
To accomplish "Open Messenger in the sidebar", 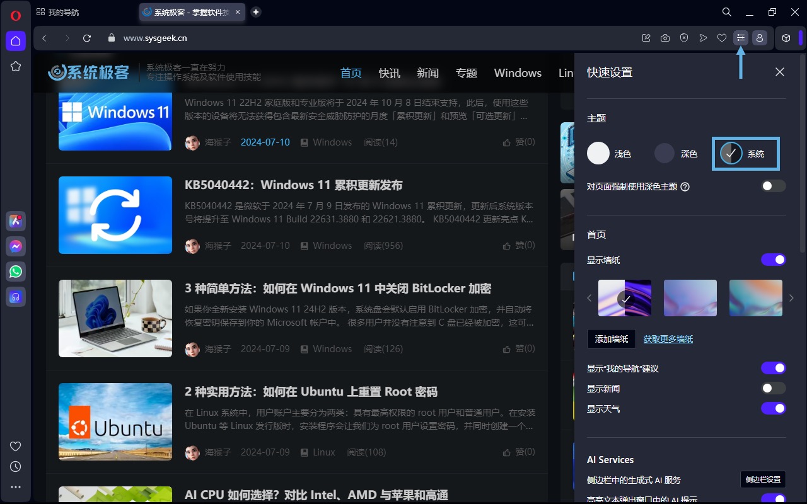I will 16,246.
